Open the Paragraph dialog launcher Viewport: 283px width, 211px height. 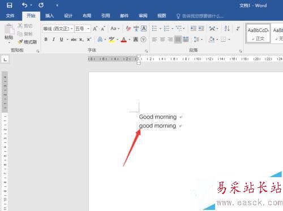pyautogui.click(x=240, y=51)
